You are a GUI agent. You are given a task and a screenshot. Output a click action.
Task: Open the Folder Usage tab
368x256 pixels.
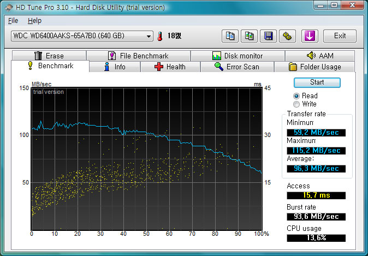tap(314, 67)
